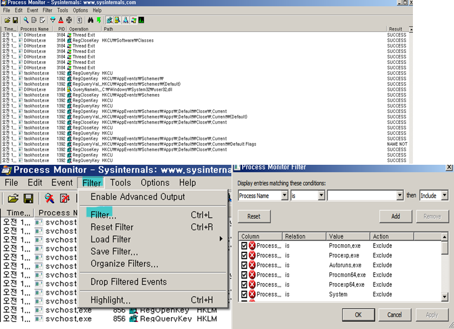Uncheck the Autoruns.exe exclude filter checkbox
The height and width of the screenshot is (329, 454).
[244, 265]
